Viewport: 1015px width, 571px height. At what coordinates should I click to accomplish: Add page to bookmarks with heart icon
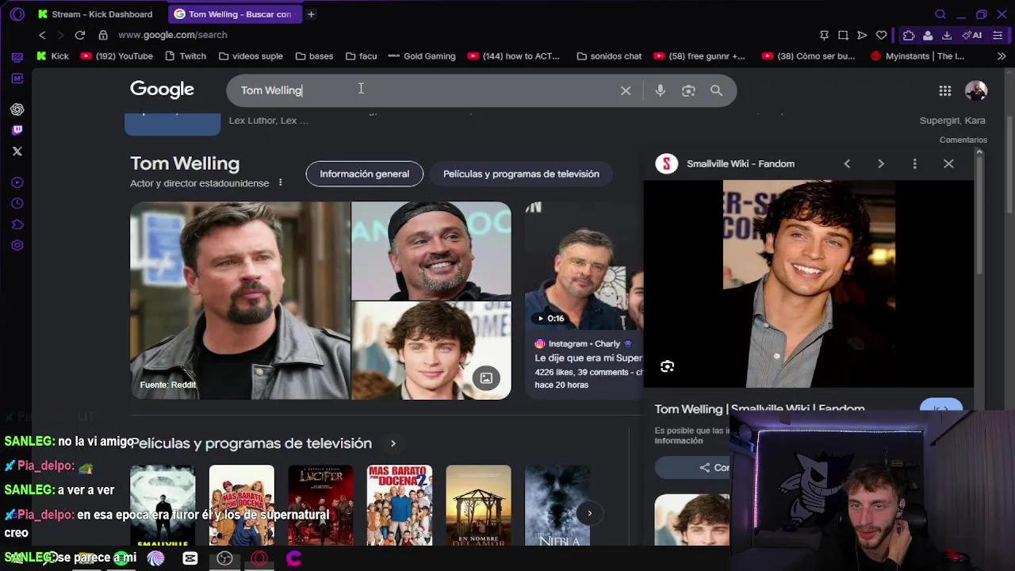(881, 35)
